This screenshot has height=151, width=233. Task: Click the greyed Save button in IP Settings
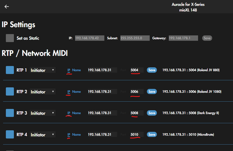click(207, 38)
